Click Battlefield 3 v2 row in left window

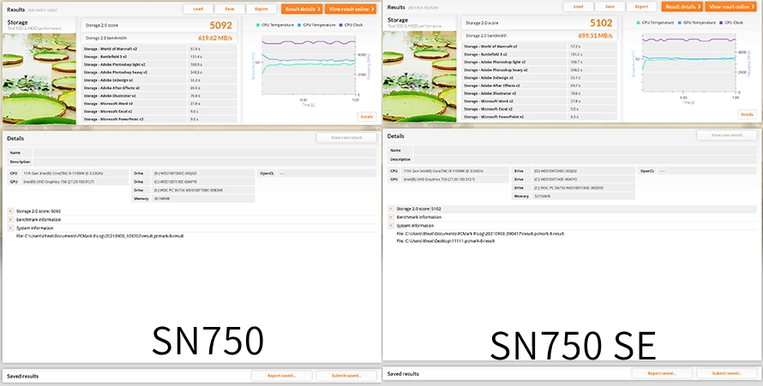(x=159, y=56)
